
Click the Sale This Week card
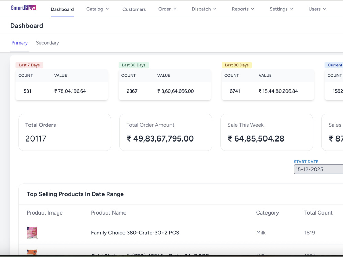tap(267, 132)
